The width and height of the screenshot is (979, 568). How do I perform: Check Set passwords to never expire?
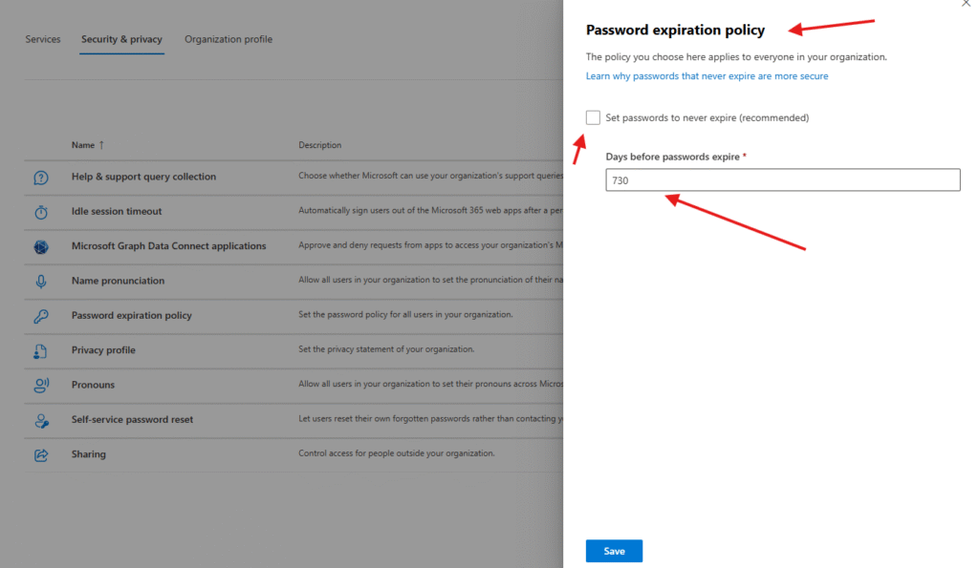pos(594,117)
